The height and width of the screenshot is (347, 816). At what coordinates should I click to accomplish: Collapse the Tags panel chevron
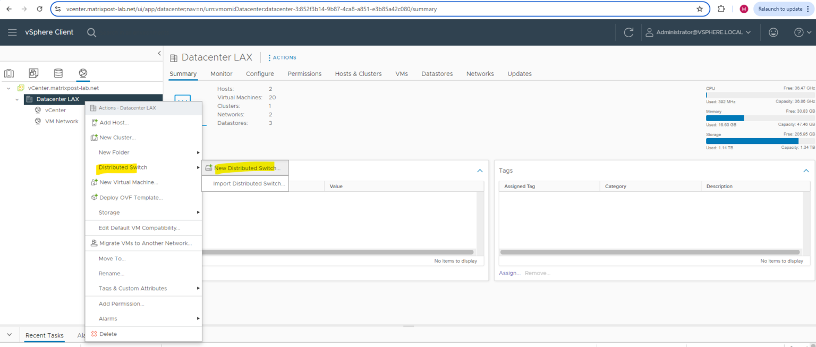point(806,170)
